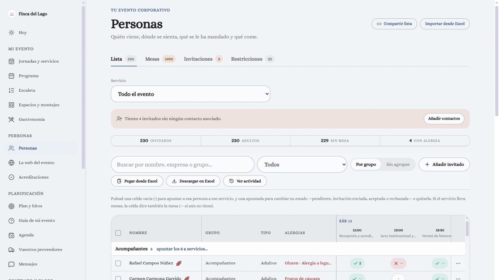Select the Sin agrupar view toggle

(x=398, y=164)
